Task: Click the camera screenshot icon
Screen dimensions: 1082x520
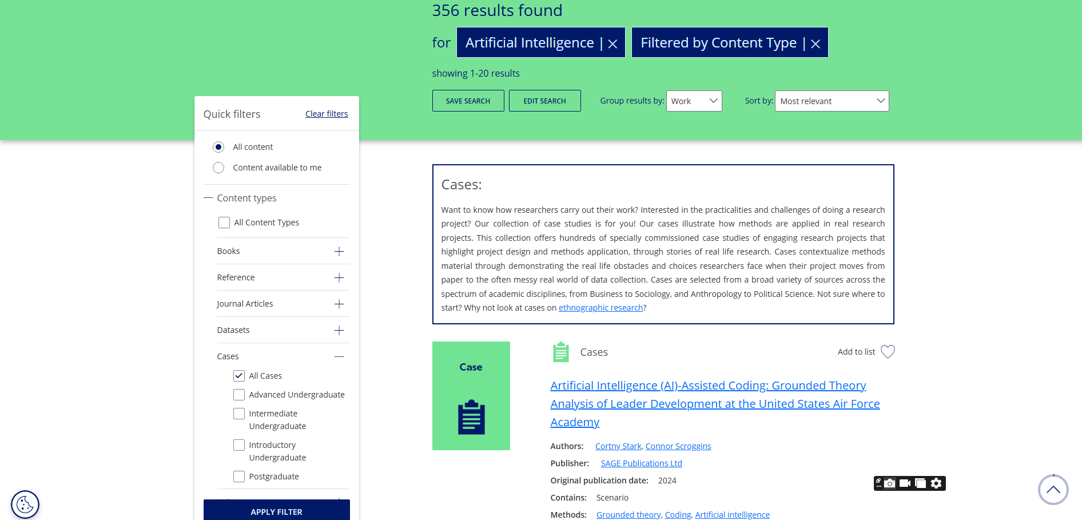Action: click(890, 483)
